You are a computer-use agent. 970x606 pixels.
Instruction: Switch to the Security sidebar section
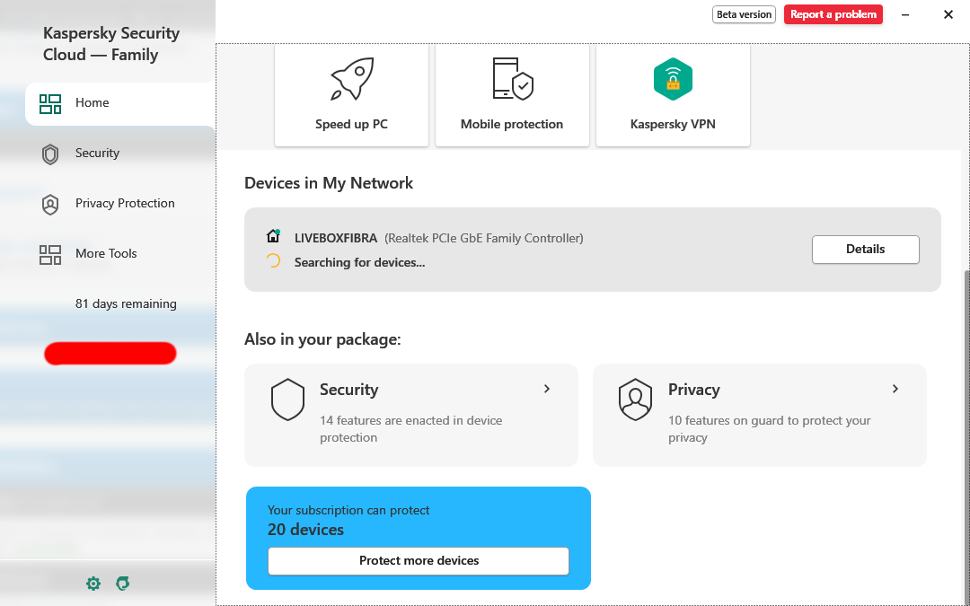(97, 154)
